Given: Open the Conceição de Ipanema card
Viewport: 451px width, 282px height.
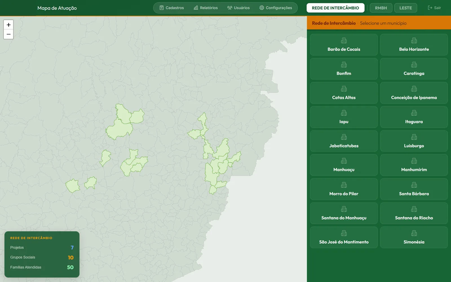Looking at the screenshot, I should point(414,93).
